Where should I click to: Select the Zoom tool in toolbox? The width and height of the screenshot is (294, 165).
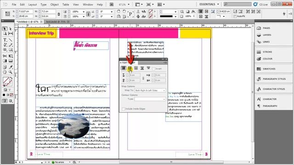point(11,72)
